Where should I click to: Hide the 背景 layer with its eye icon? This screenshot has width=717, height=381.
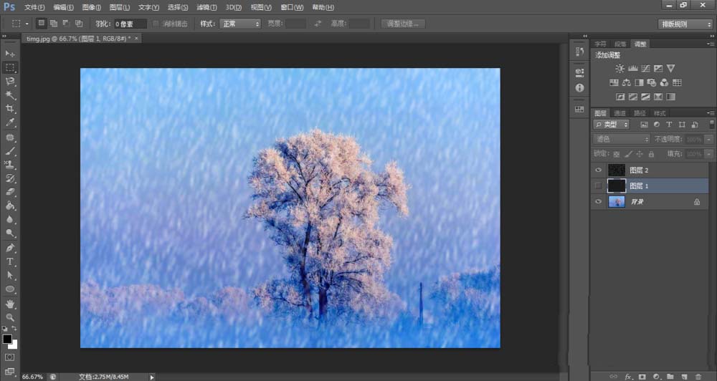(598, 201)
